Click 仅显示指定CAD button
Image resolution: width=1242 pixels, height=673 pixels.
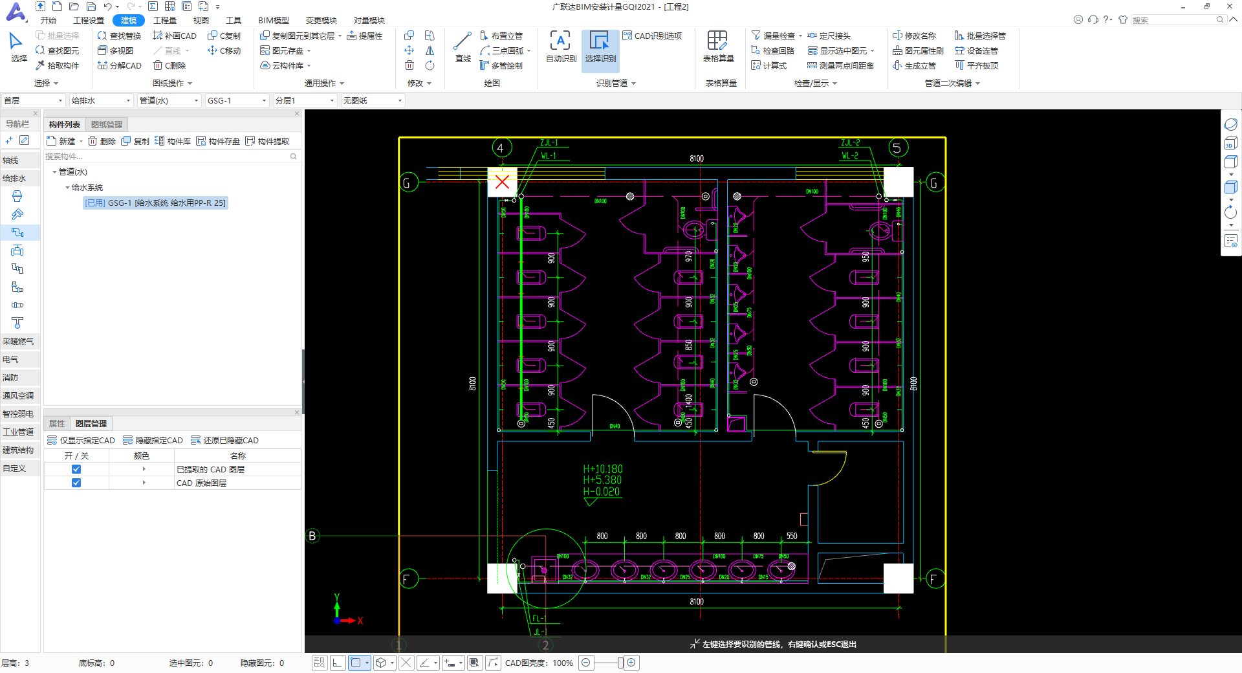[82, 441]
